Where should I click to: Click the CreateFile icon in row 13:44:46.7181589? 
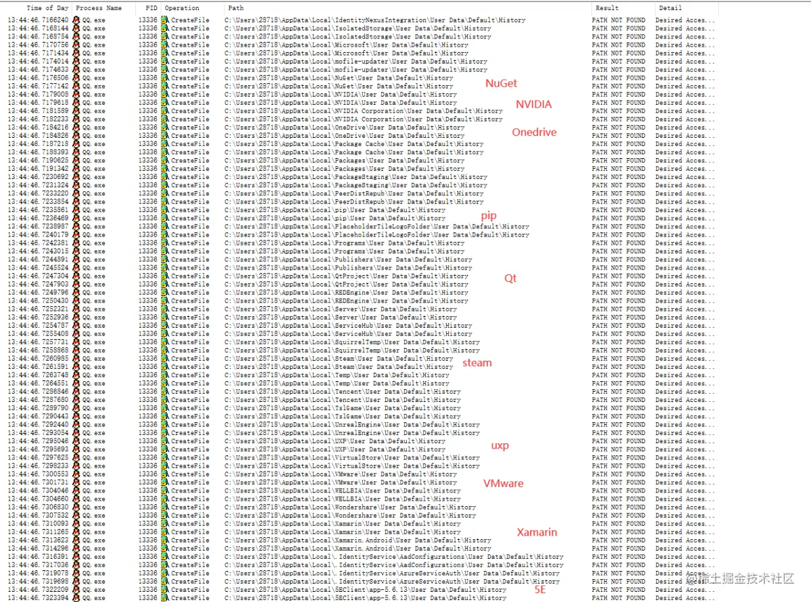click(164, 111)
